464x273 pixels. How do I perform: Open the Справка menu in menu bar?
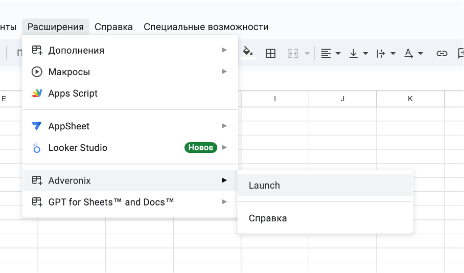[x=113, y=27]
